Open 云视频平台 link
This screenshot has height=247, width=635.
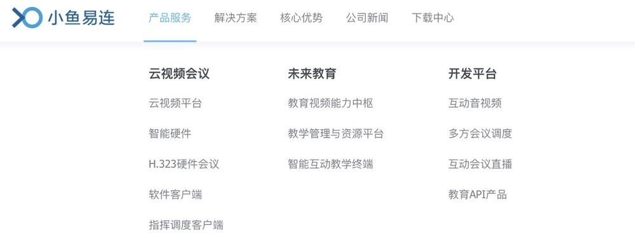(175, 103)
